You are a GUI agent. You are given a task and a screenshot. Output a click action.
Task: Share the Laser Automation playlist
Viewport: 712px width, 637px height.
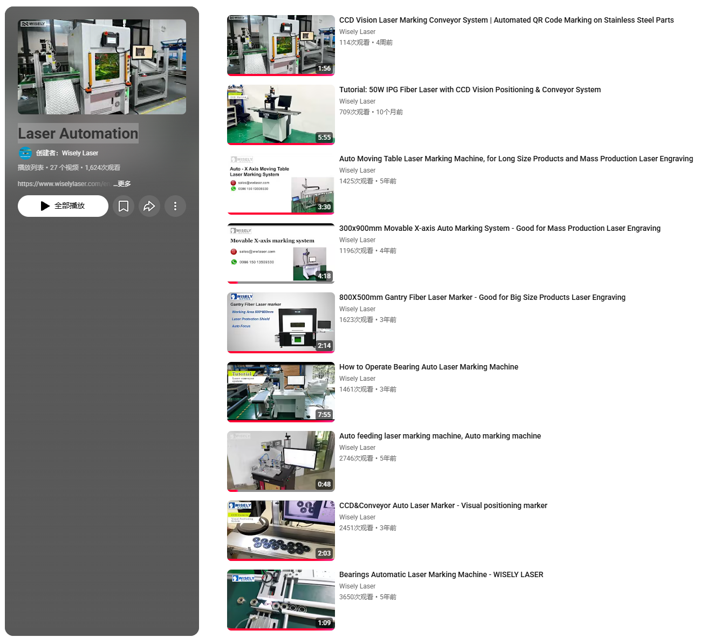tap(149, 206)
